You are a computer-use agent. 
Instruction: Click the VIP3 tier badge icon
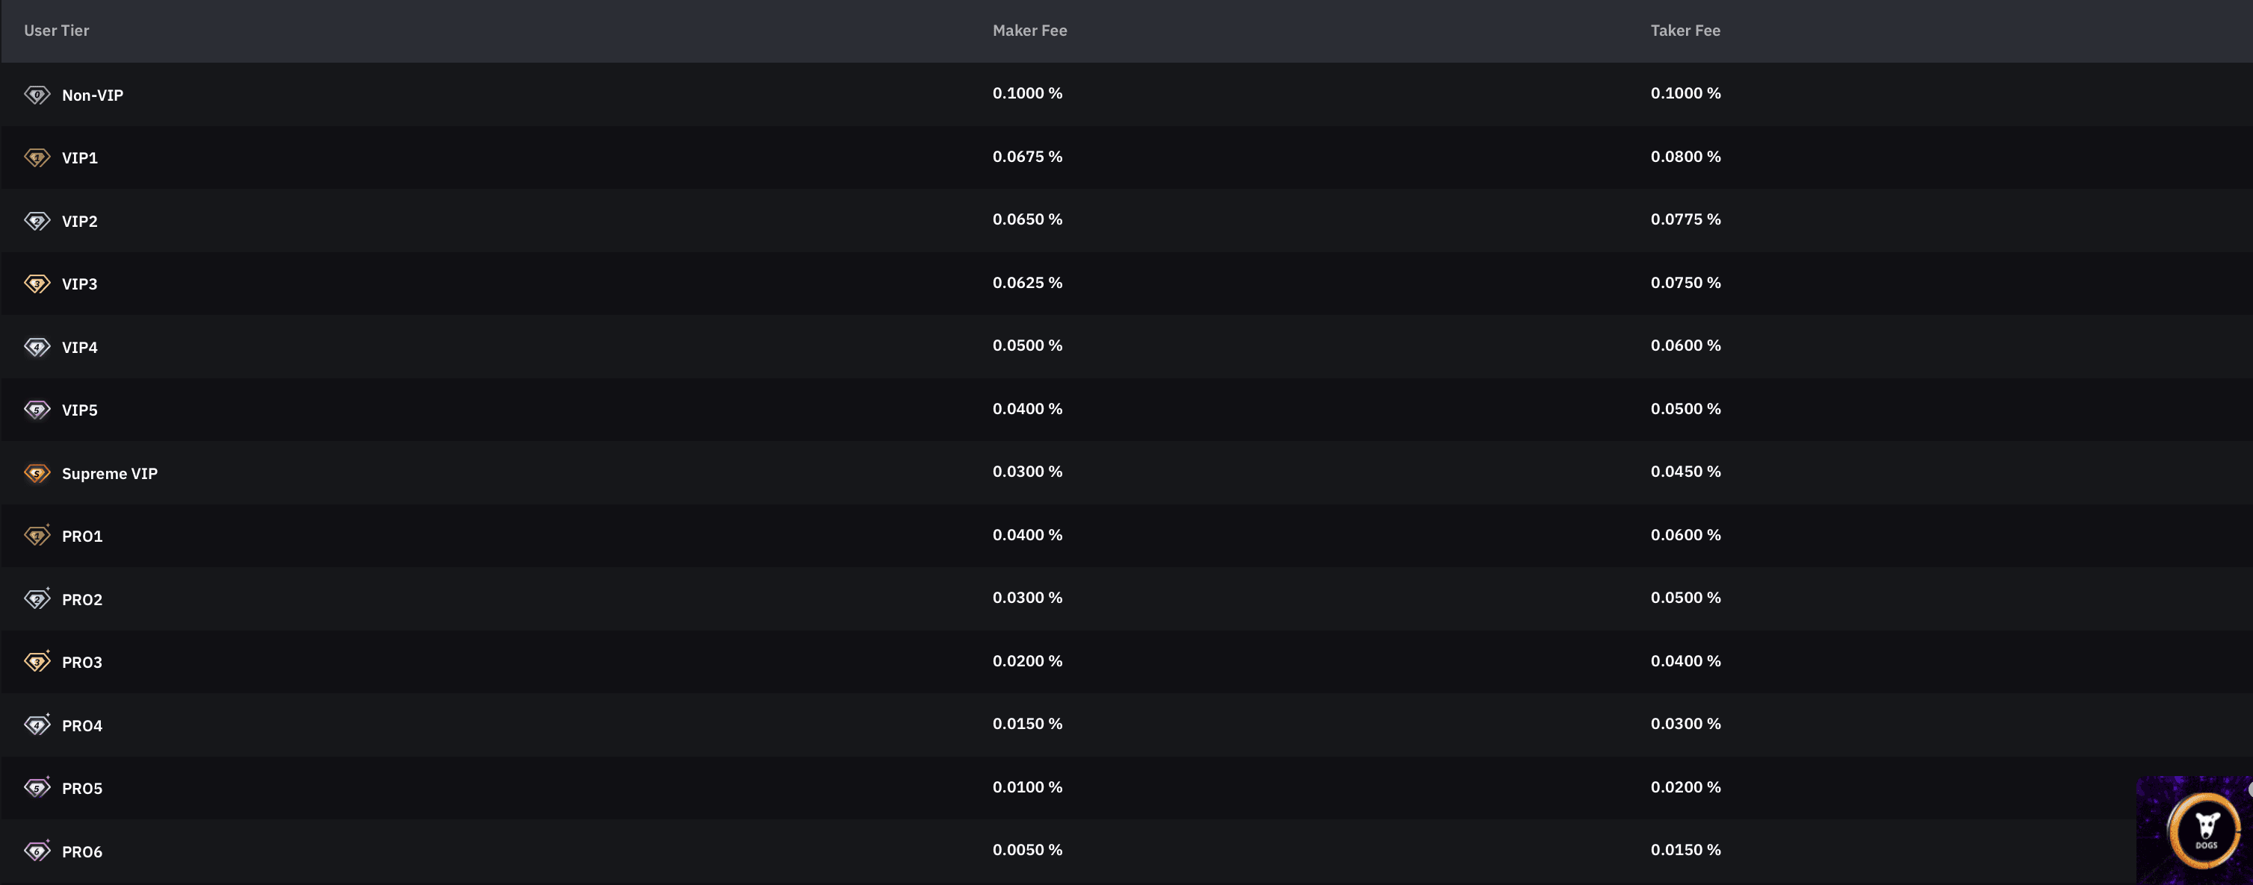[x=37, y=284]
